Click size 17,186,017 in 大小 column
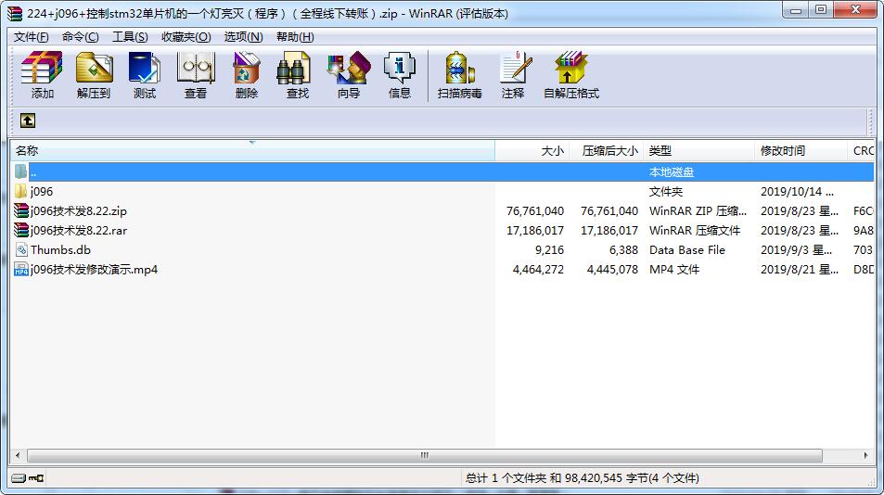This screenshot has width=884, height=495. (535, 230)
